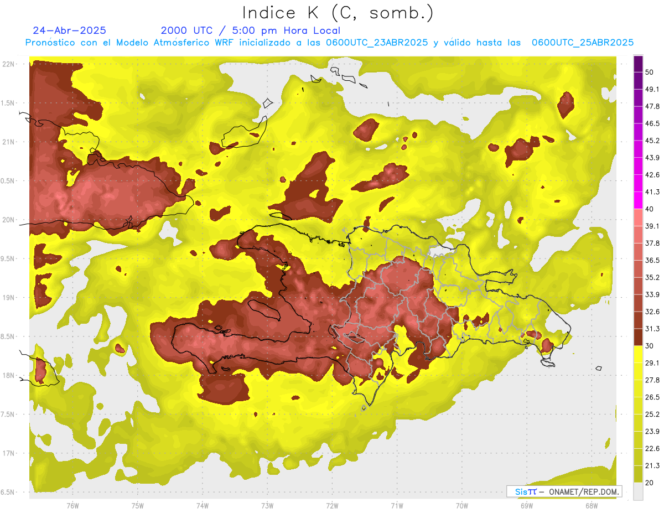
Task: Click the "19N" latitude label
Action: (x=9, y=298)
